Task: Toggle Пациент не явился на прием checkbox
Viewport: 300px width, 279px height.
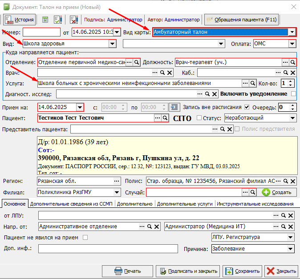Action: 85,238
